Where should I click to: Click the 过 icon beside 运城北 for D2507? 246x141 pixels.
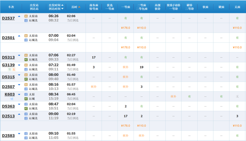click(x=26, y=89)
